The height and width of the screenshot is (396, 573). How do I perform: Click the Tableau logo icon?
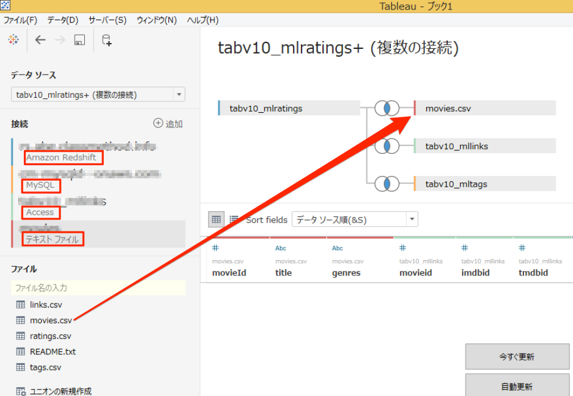(13, 40)
